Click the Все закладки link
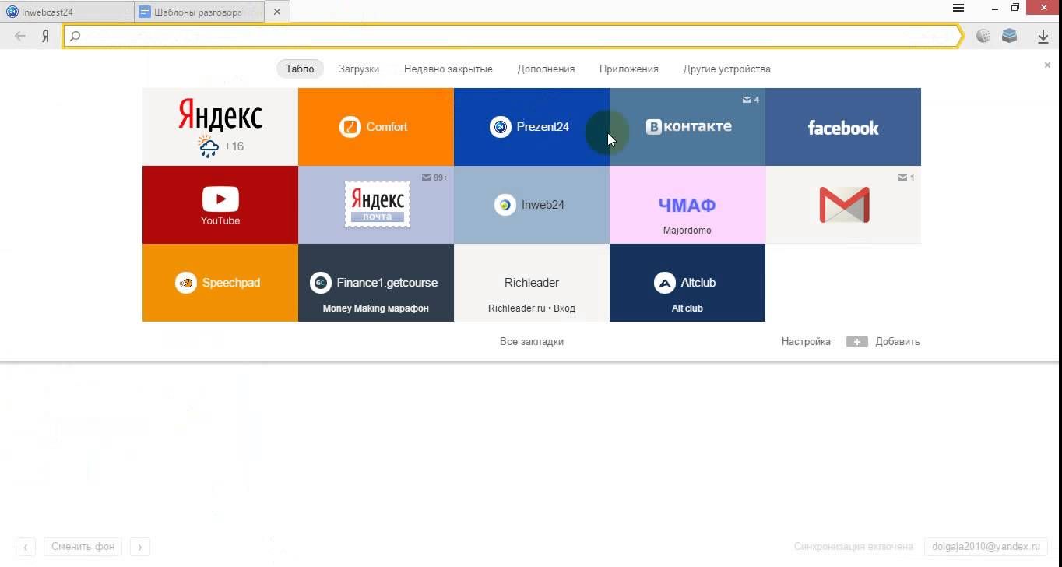 [532, 341]
